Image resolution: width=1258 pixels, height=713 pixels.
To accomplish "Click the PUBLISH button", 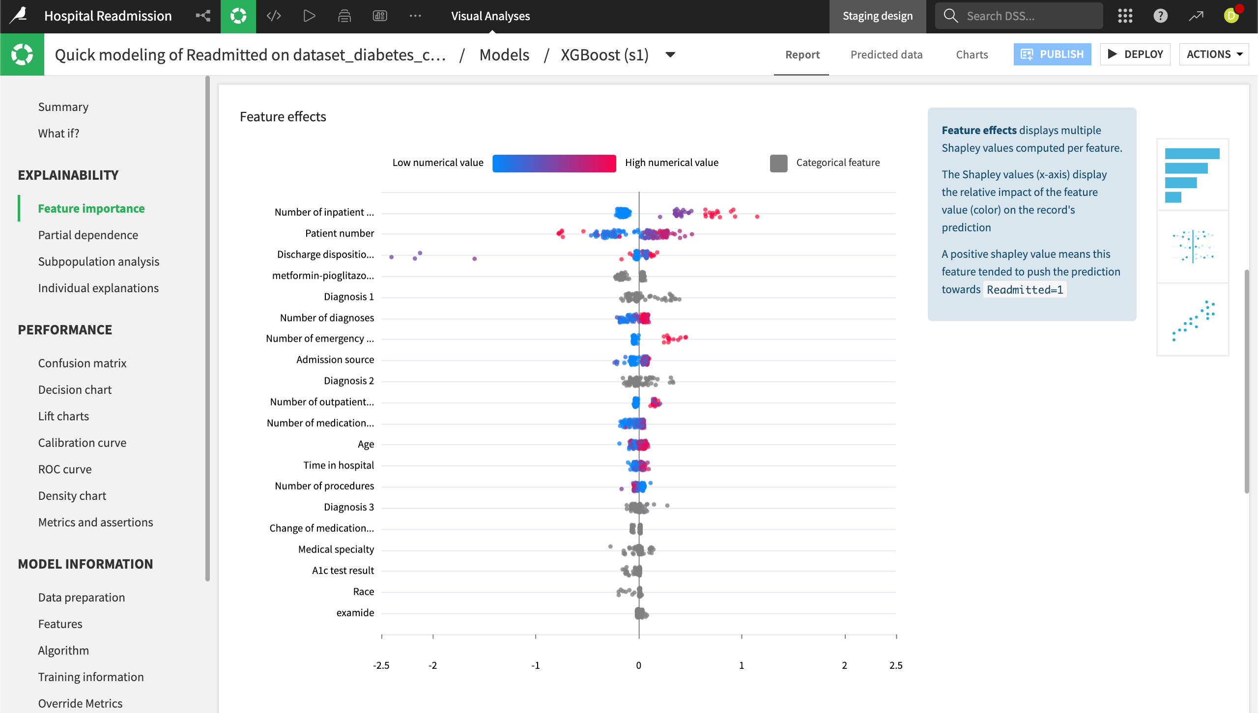I will (1052, 54).
